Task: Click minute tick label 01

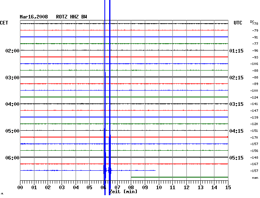Action: click(x=34, y=188)
